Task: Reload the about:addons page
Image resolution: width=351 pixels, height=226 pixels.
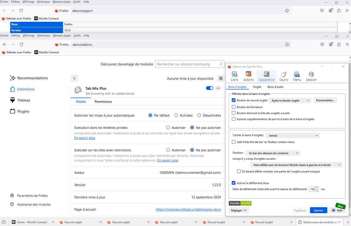Action: click(21, 44)
